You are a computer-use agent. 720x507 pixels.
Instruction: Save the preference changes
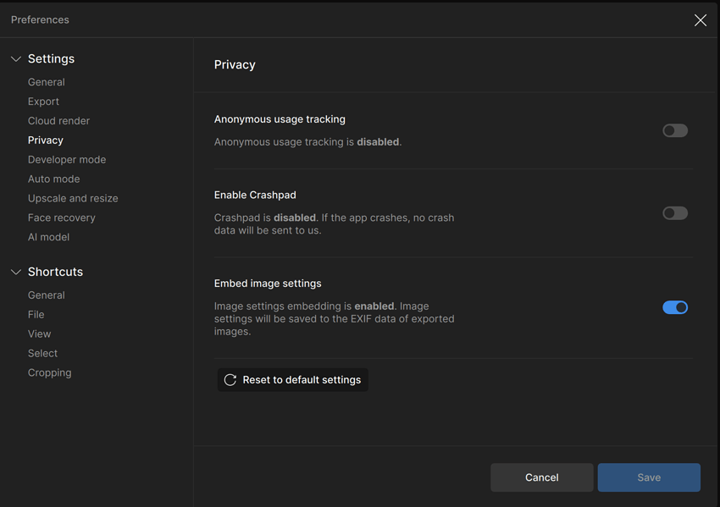(x=649, y=477)
